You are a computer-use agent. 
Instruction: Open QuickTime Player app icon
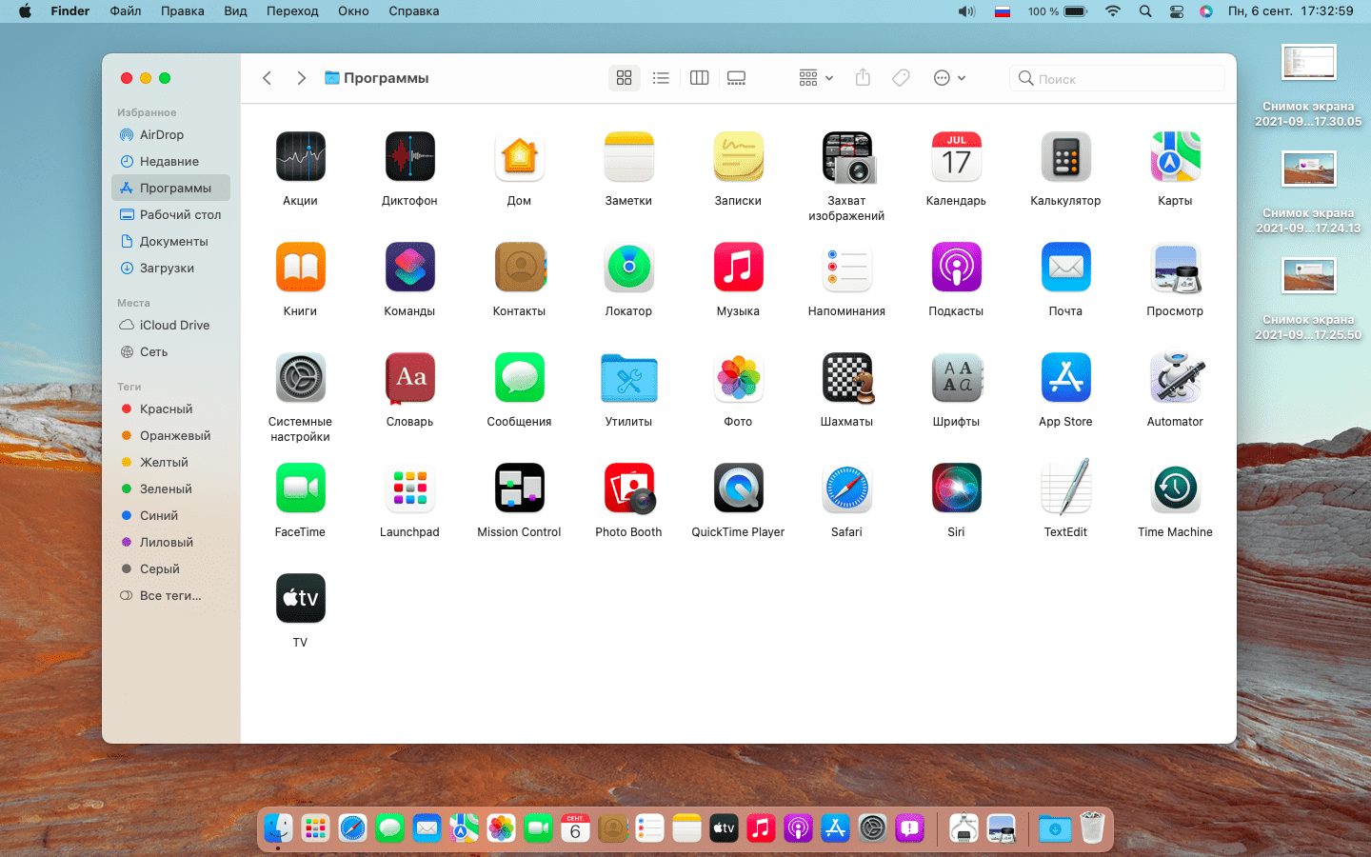(x=738, y=488)
